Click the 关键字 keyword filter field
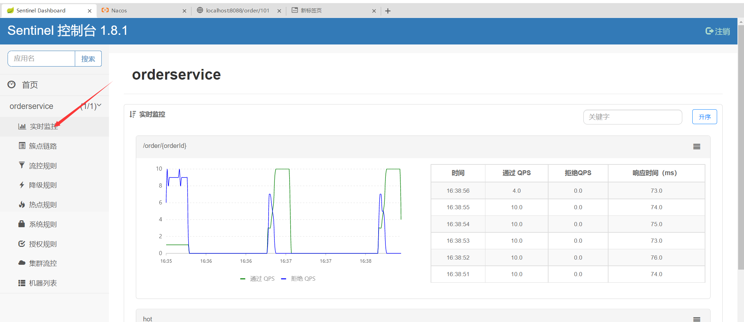Image resolution: width=744 pixels, height=322 pixels. 632,117
